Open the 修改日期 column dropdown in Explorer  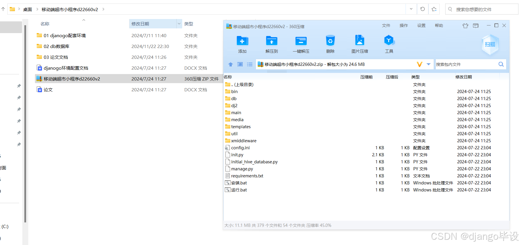[179, 24]
